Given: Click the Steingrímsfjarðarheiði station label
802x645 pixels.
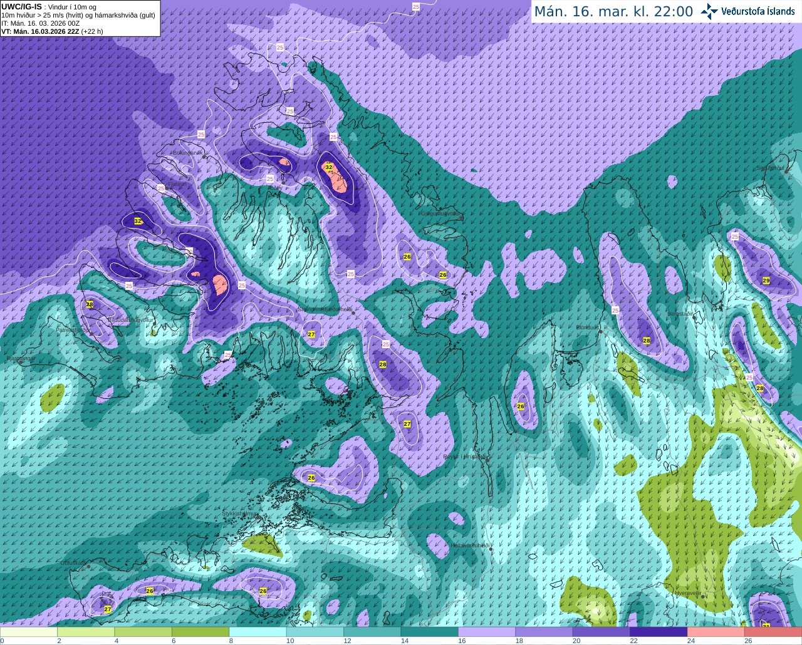Looking at the screenshot, I should (x=325, y=309).
